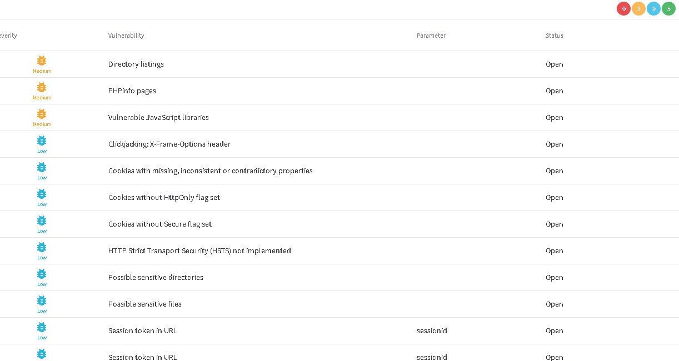Open Cookies with missing, inconsistent properties finding
Image resolution: width=679 pixels, height=361 pixels.
(x=210, y=171)
